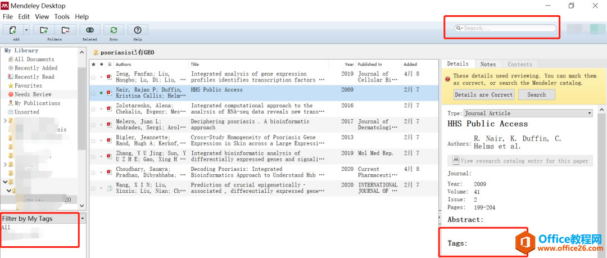
Task: Click the Help toolbar icon
Action: (x=138, y=30)
